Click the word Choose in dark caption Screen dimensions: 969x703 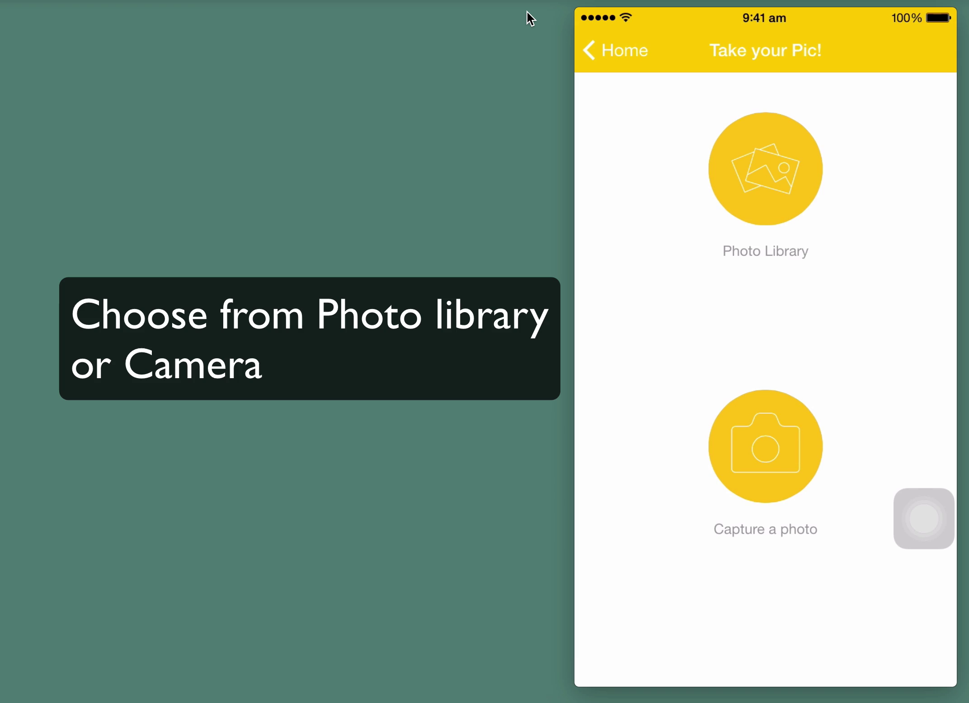tap(139, 315)
